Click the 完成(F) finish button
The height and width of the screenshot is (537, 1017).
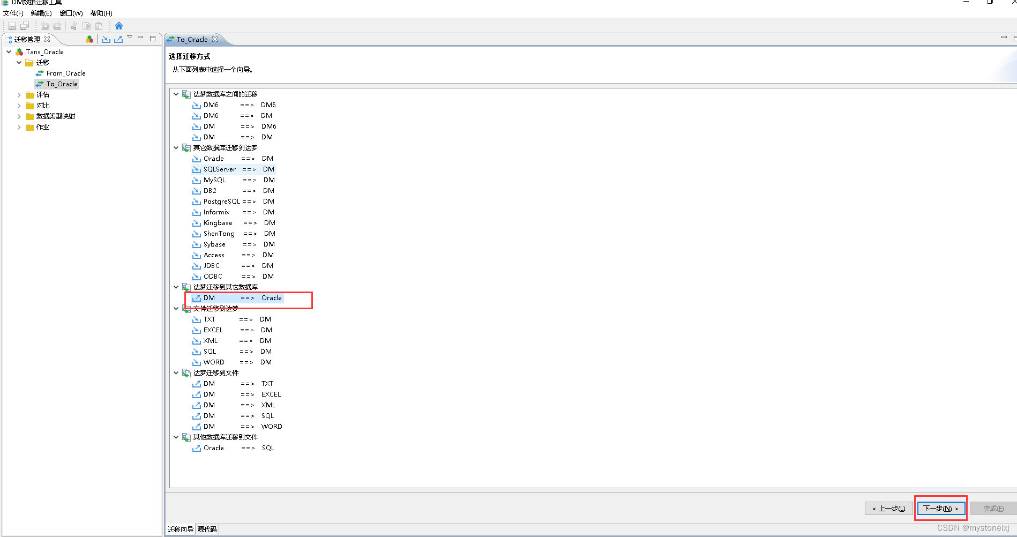click(x=993, y=509)
